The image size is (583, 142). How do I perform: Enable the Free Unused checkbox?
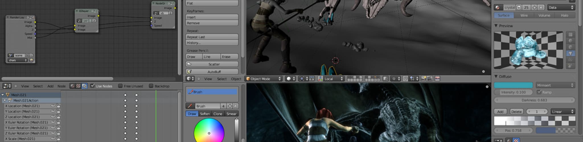(120, 86)
